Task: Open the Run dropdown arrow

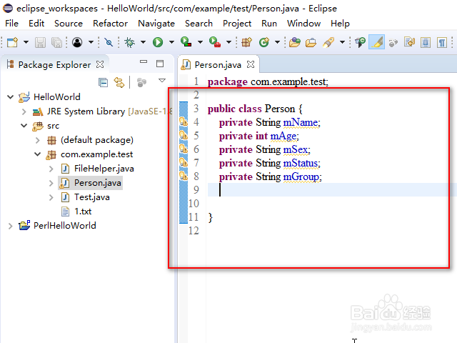Action: (171, 42)
